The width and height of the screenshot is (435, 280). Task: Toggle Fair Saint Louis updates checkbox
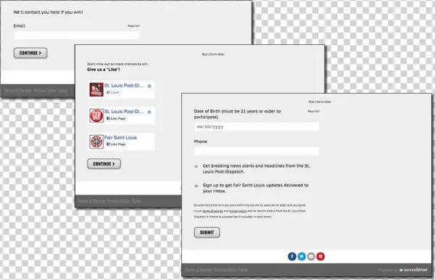[x=196, y=186]
